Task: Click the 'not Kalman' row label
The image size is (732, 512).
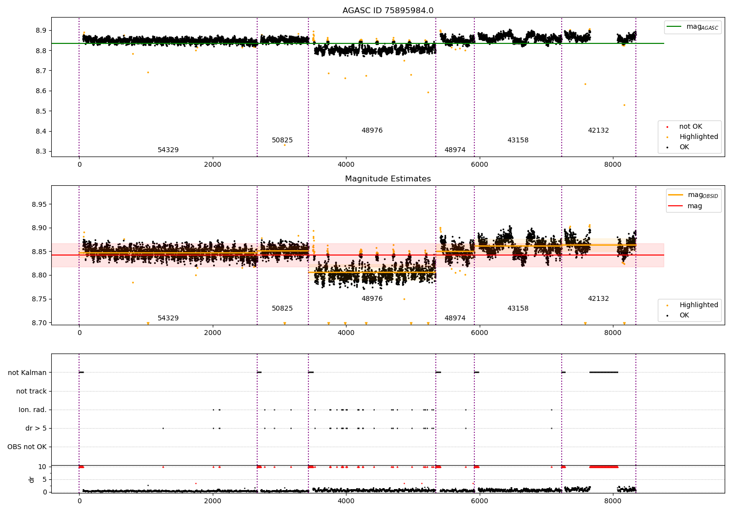Action: pyautogui.click(x=27, y=373)
